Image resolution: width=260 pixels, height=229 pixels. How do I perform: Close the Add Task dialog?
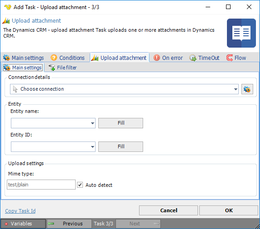[x=249, y=7]
